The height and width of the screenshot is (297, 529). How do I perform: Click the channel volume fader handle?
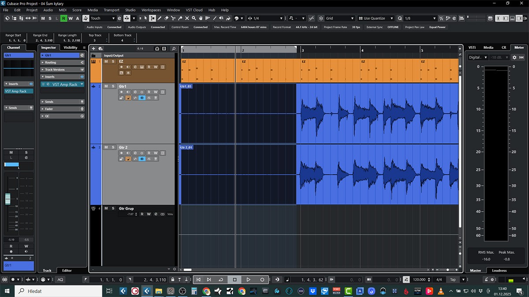(7, 198)
